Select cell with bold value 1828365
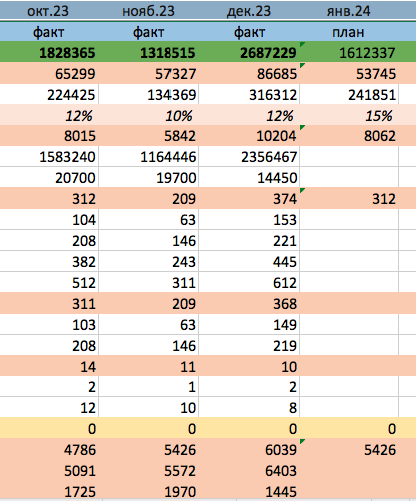Image resolution: width=416 pixels, height=501 pixels. click(49, 53)
